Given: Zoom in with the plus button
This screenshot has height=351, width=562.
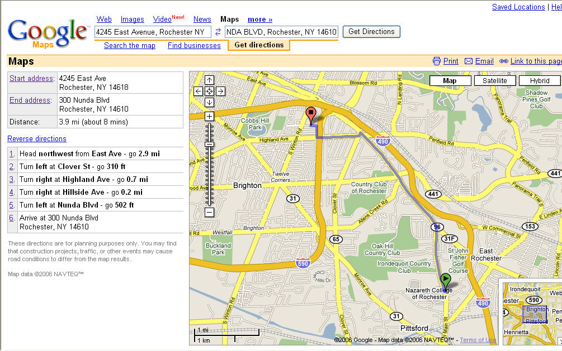Looking at the screenshot, I should tap(209, 116).
